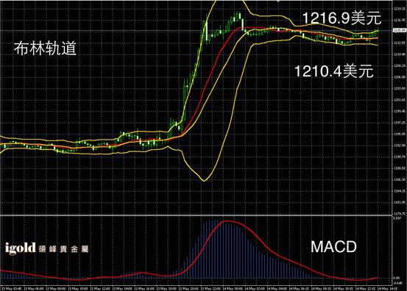This screenshot has width=407, height=291.
Task: Click the 1219.15 price axis label
Action: [x=400, y=9]
